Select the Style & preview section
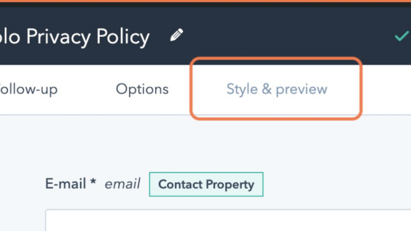The width and height of the screenshot is (411, 231). click(x=277, y=89)
